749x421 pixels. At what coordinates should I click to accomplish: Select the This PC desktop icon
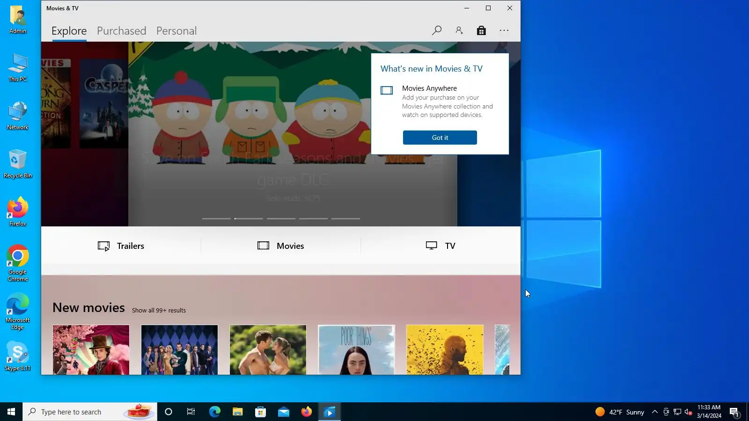[18, 68]
